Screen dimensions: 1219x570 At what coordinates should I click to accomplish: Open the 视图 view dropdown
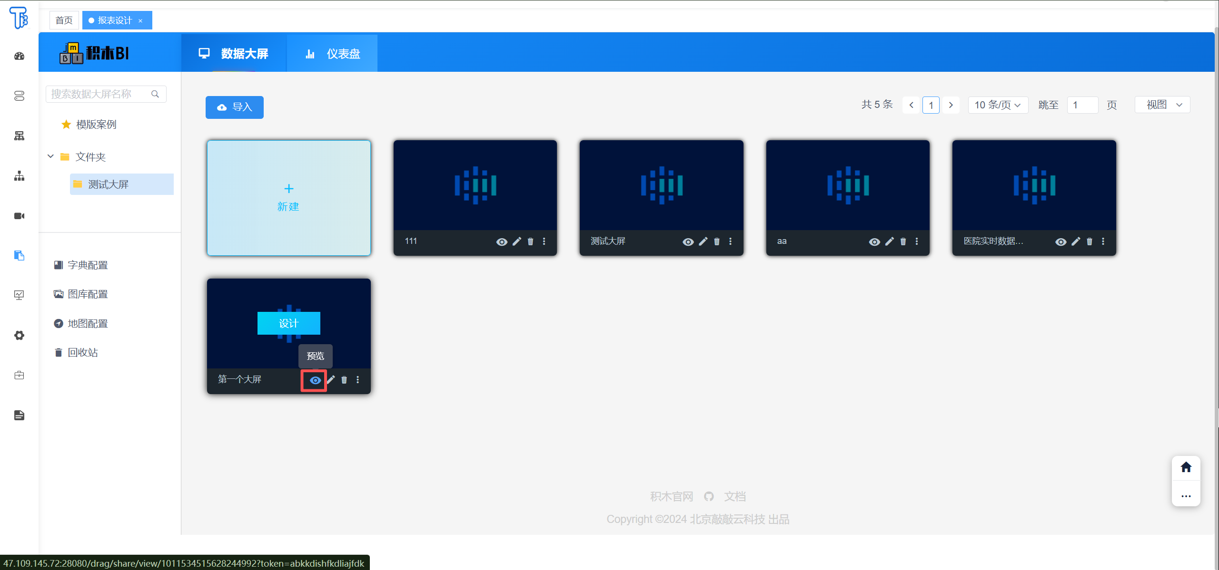click(x=1162, y=105)
